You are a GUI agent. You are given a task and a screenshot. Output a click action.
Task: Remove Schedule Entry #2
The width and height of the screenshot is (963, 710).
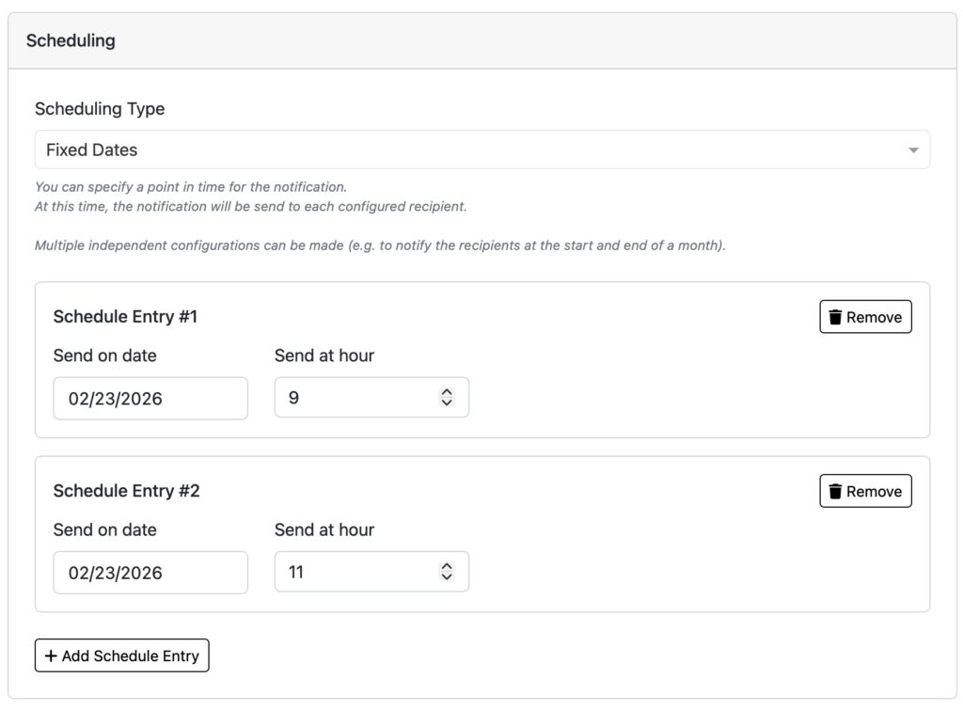(x=865, y=492)
